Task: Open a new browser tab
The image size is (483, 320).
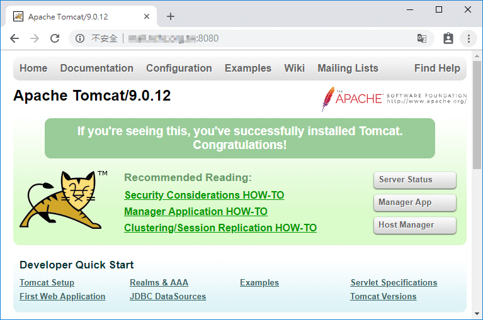Action: click(171, 16)
